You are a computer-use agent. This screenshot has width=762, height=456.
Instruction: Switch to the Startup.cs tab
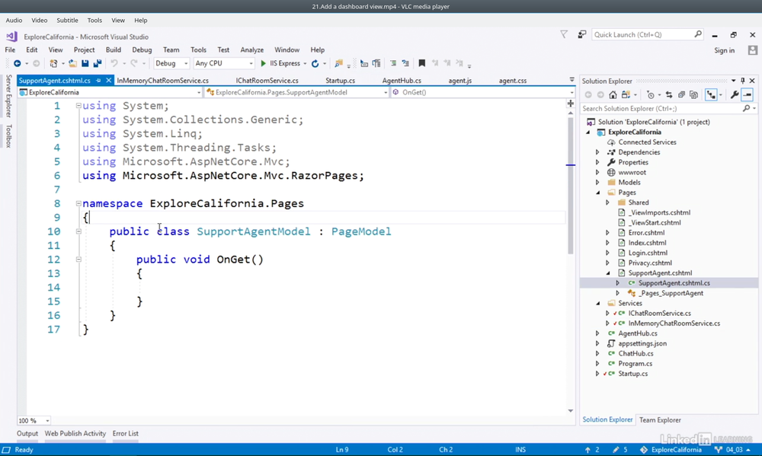(340, 81)
